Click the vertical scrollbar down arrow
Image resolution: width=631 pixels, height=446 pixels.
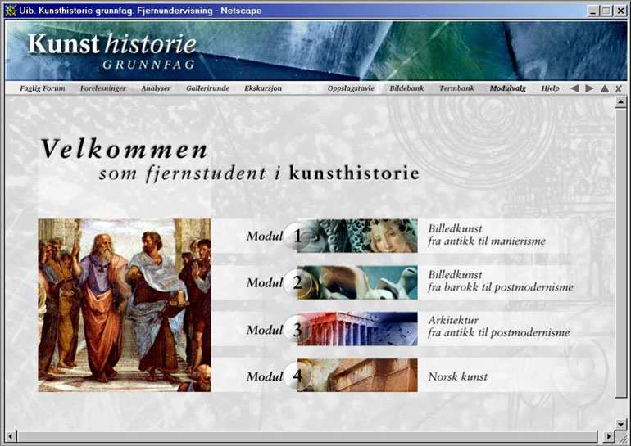tap(621, 423)
